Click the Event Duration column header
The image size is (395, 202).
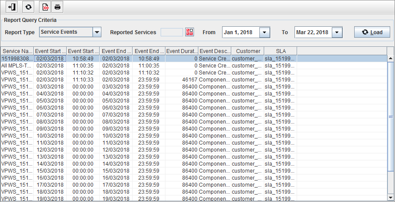pyautogui.click(x=182, y=51)
